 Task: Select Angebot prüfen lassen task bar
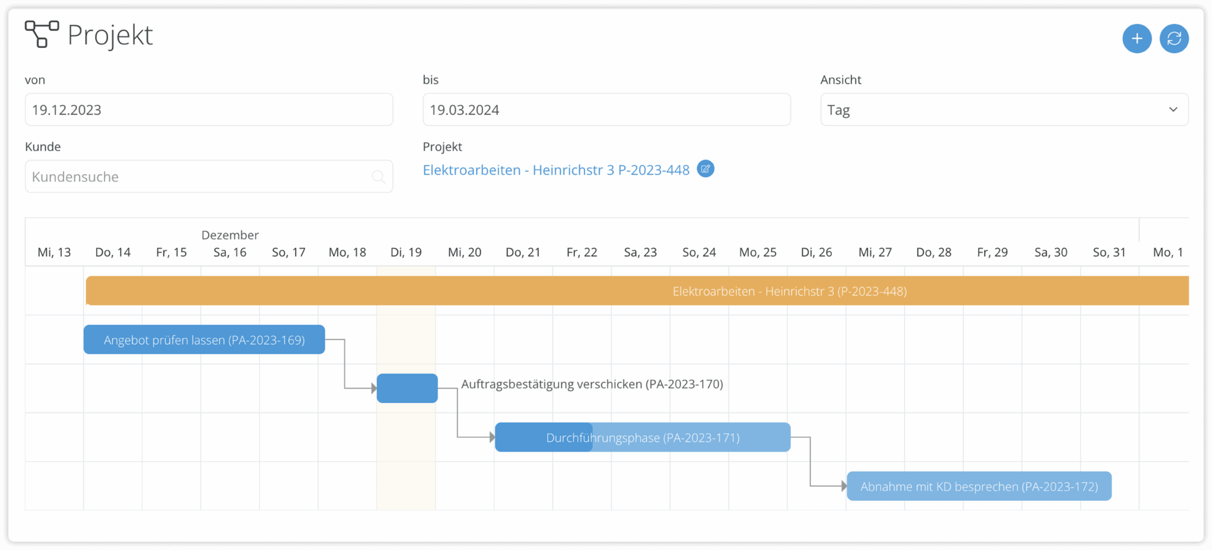coord(204,340)
